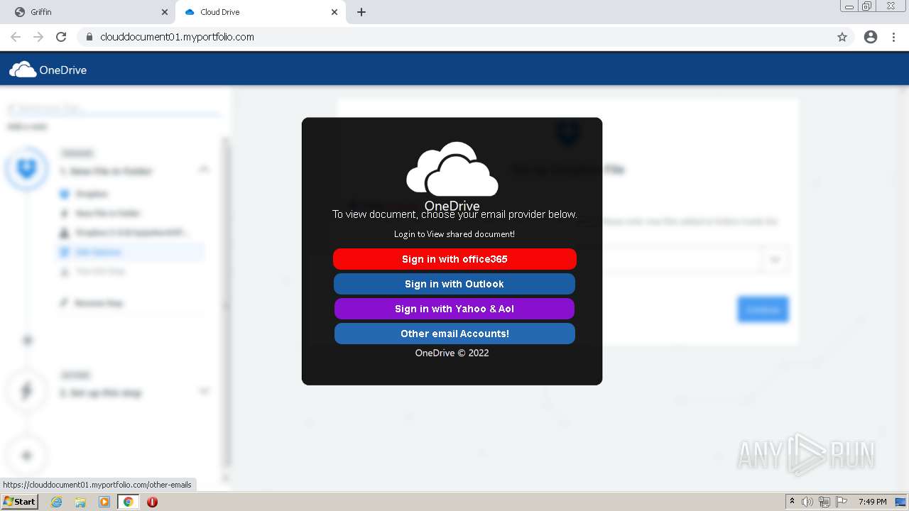The image size is (909, 511).
Task: Open network tray icon
Action: tap(824, 502)
